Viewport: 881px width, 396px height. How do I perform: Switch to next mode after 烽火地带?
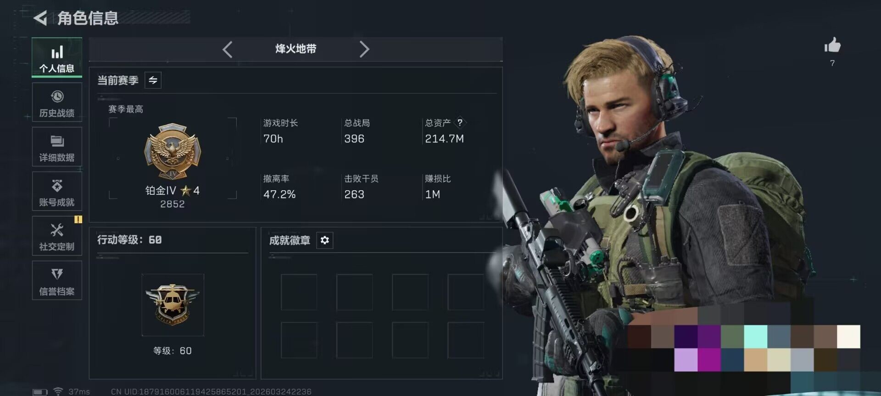tap(364, 49)
